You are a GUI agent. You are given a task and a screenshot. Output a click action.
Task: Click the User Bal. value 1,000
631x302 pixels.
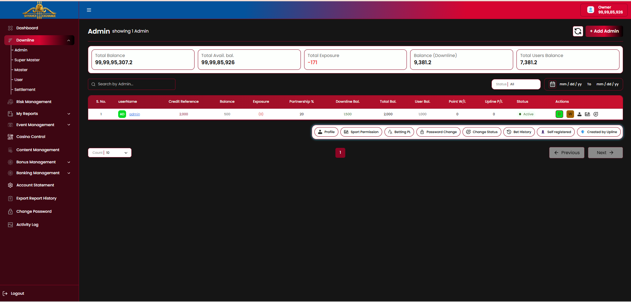coord(423,114)
